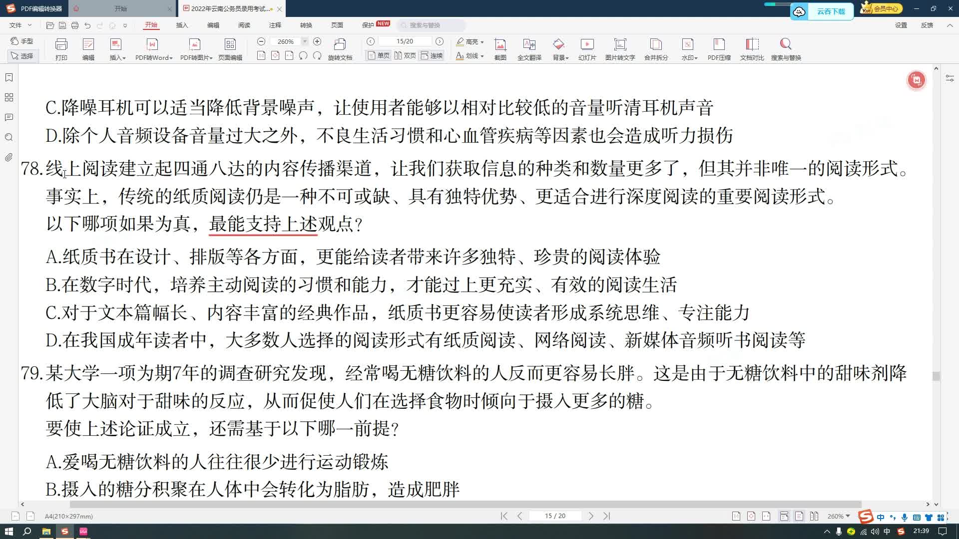Click the 15/20 page number field

[x=405, y=41]
